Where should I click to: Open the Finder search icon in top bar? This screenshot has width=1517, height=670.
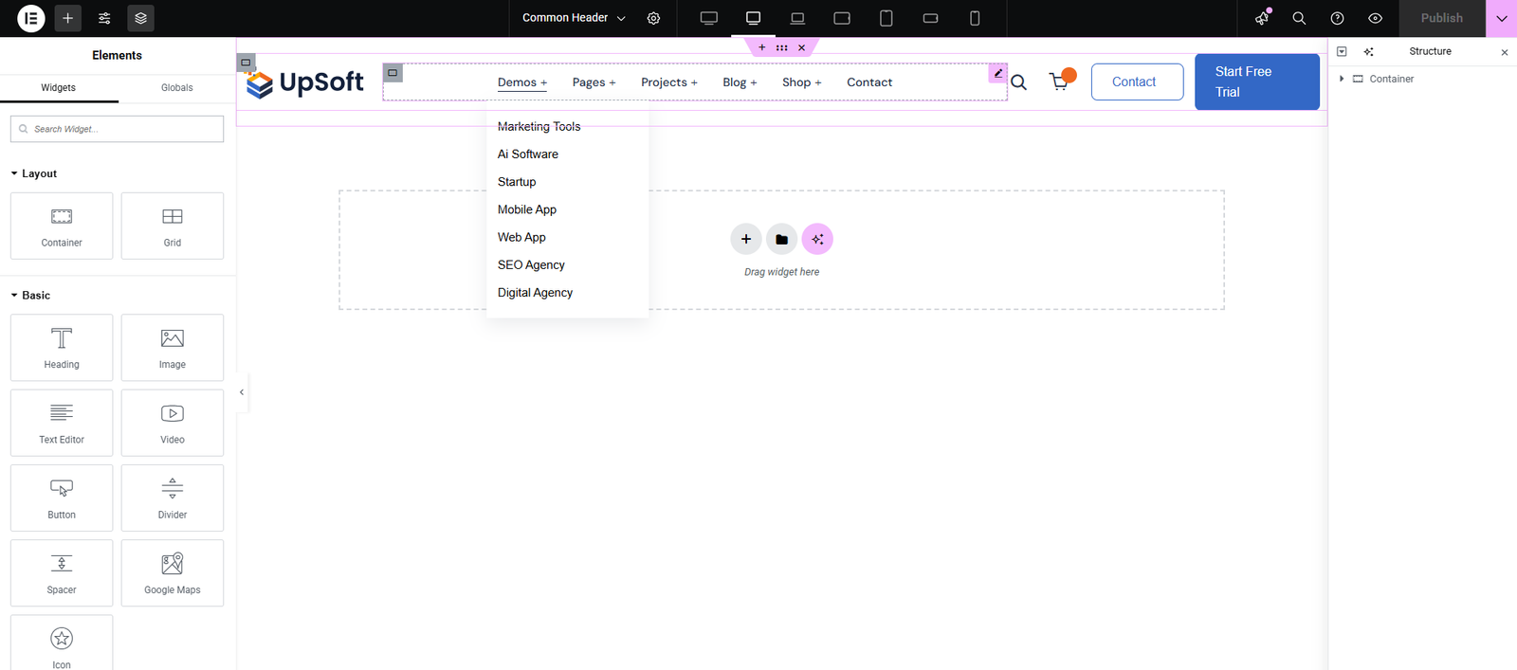pos(1299,18)
